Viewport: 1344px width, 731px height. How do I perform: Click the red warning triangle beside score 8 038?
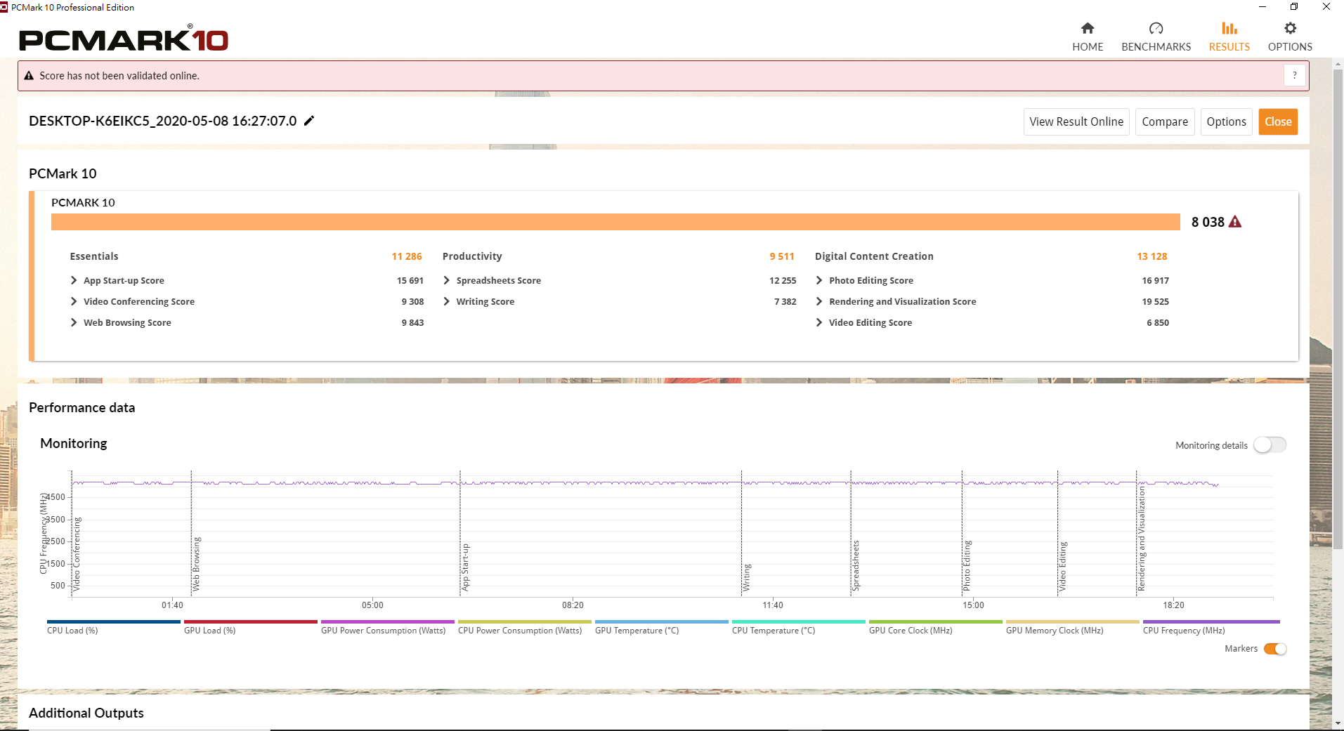[x=1235, y=222]
